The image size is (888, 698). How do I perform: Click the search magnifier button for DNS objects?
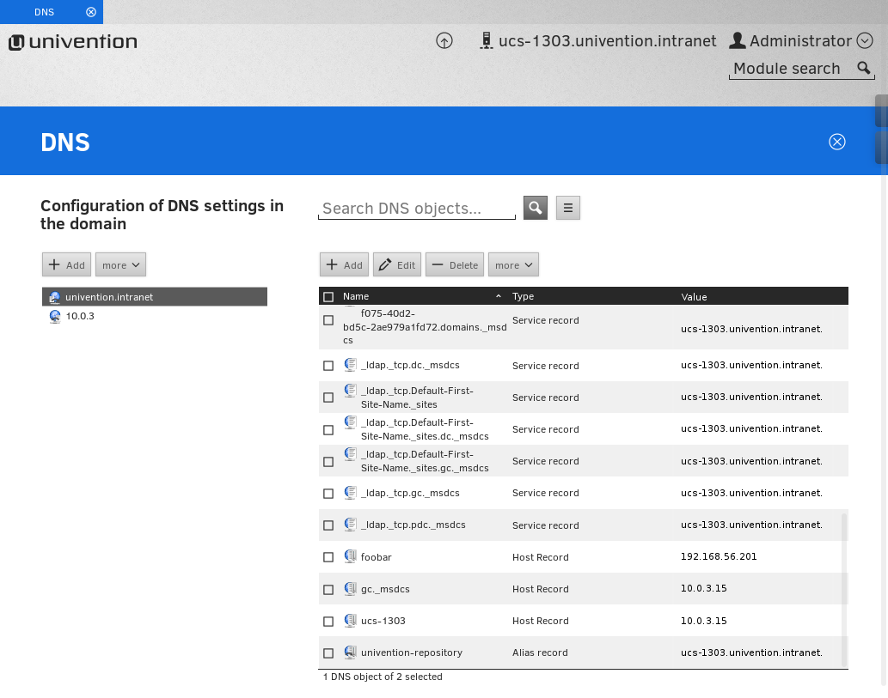536,208
